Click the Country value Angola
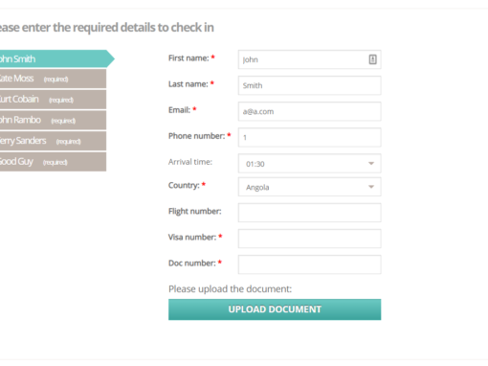Viewport: 488px width, 366px height. (x=257, y=188)
